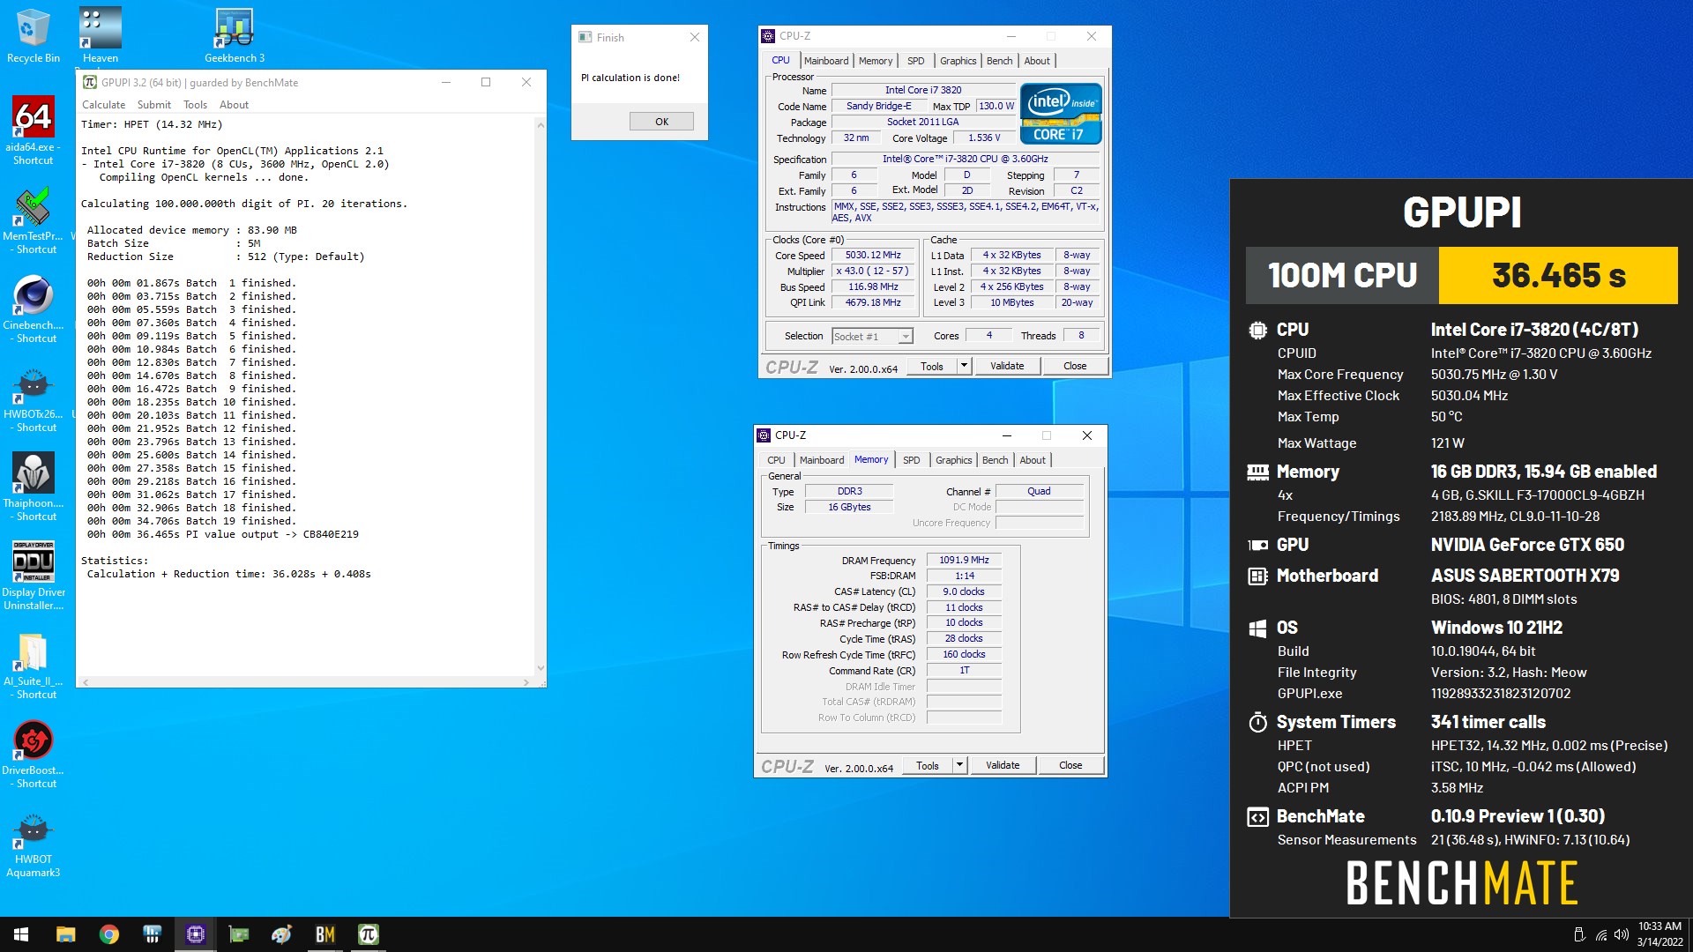This screenshot has width=1693, height=952.
Task: Click the USB device tray icon
Action: coord(1579,934)
